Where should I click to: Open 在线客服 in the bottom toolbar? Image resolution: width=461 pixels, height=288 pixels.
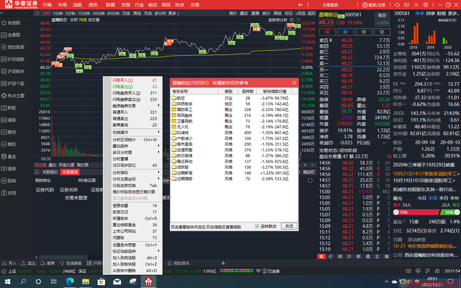[x=71, y=263]
